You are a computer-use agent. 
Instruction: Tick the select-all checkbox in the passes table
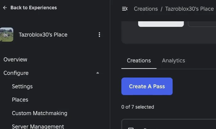(131, 128)
